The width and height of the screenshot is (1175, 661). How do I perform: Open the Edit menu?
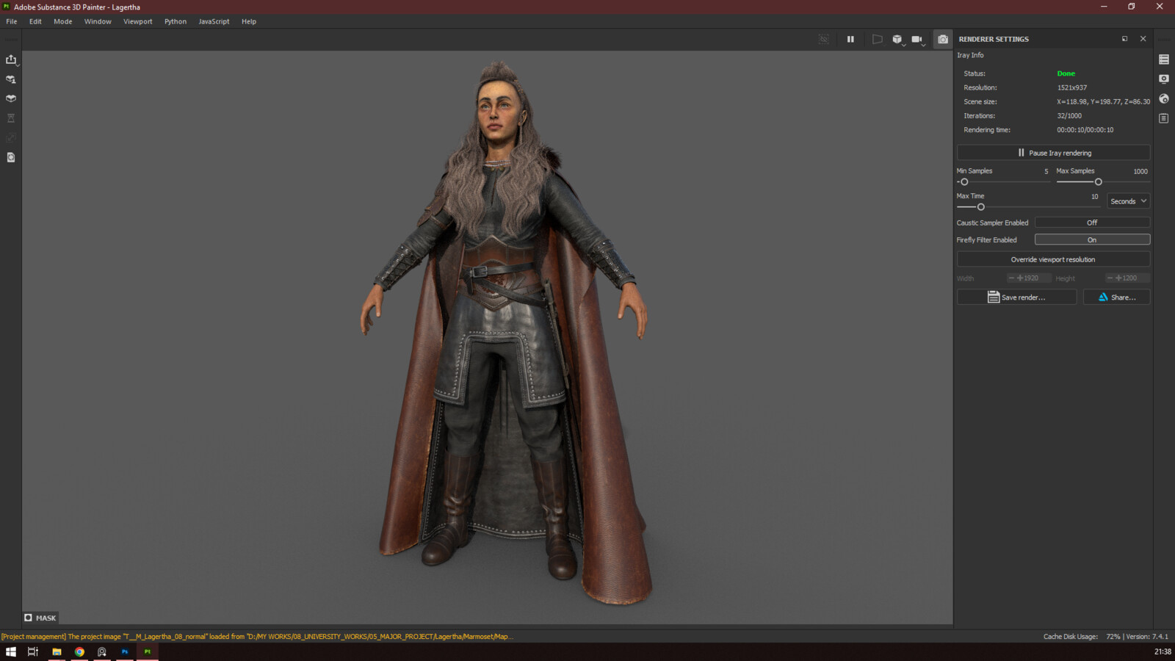pos(35,21)
